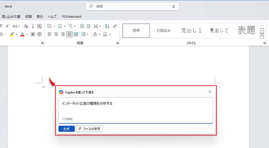Open the Font dialog launcher
This screenshot has height=148, width=269.
click(42, 43)
